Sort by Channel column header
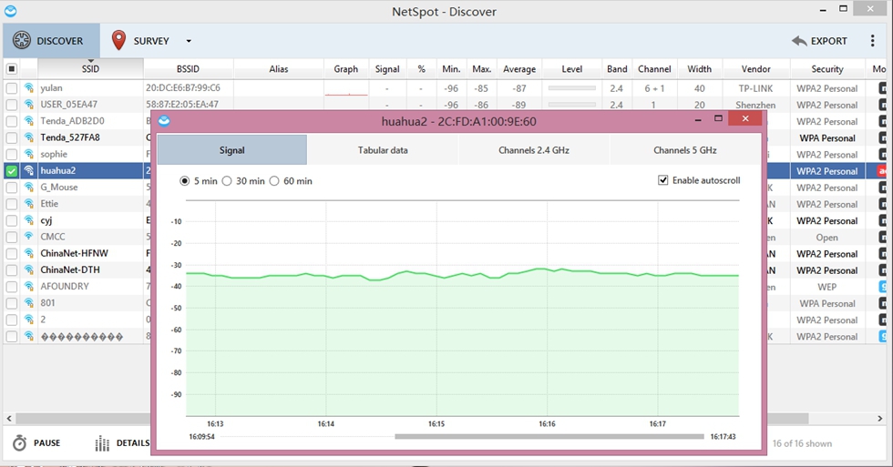The width and height of the screenshot is (893, 467). [654, 69]
